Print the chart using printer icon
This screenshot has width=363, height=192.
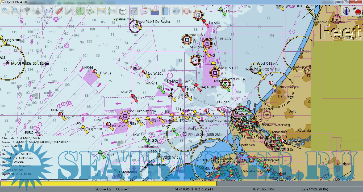pyautogui.click(x=123, y=11)
